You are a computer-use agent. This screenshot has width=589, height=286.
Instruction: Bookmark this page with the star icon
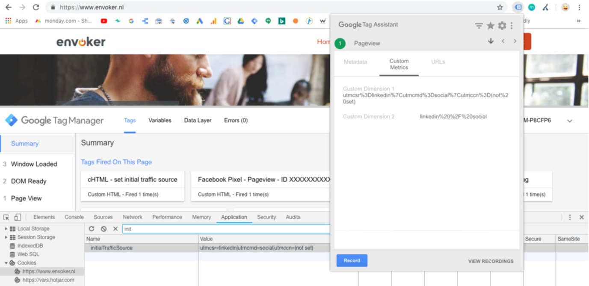pos(500,7)
